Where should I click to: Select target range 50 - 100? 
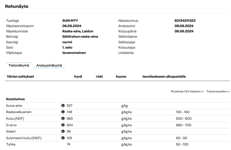(x=182, y=144)
